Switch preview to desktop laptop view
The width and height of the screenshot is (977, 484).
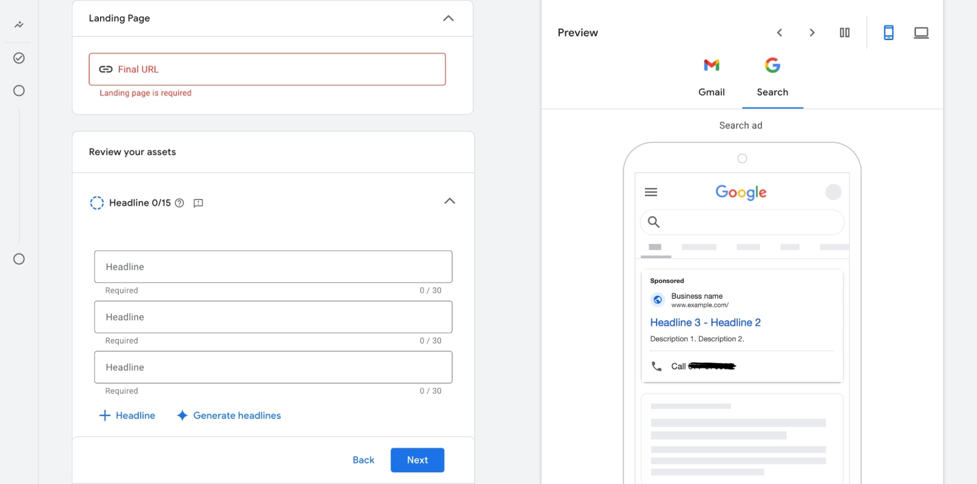pos(921,33)
